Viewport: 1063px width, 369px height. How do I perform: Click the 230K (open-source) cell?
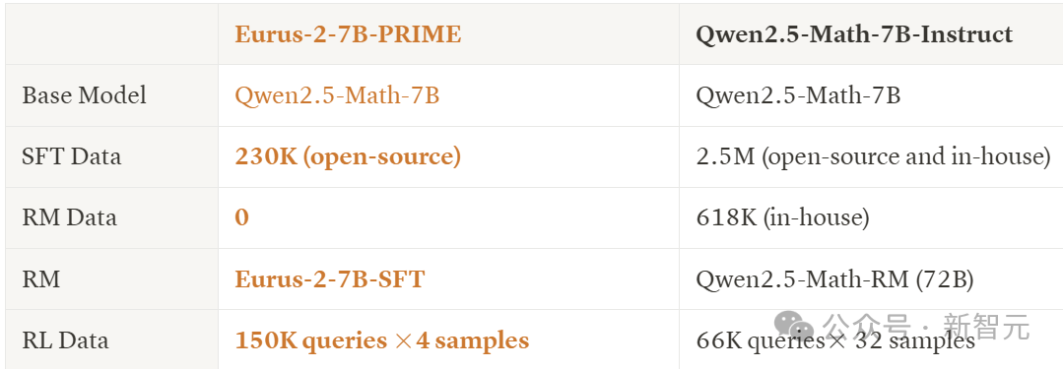click(348, 156)
